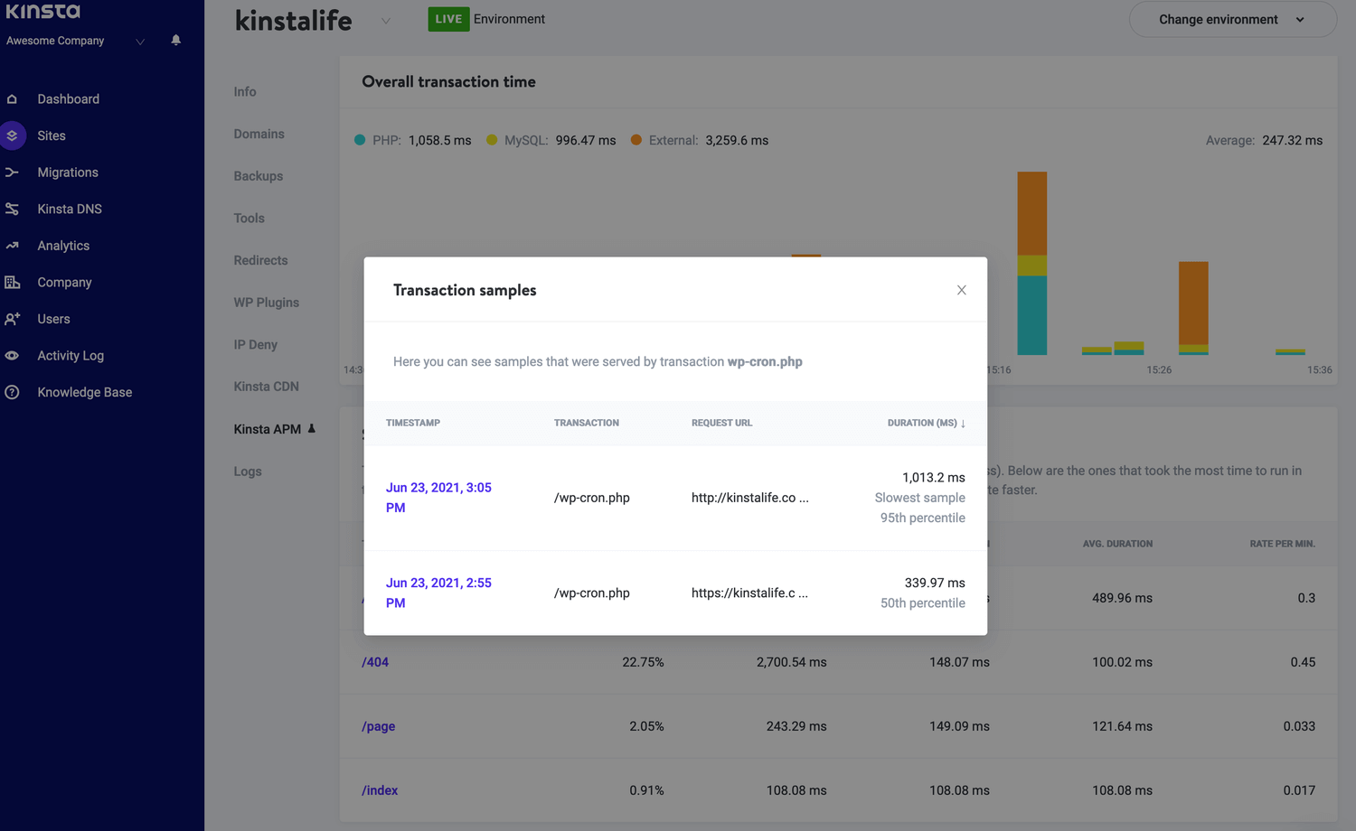Select the Info site tab
Image resolution: width=1356 pixels, height=831 pixels.
pyautogui.click(x=245, y=91)
